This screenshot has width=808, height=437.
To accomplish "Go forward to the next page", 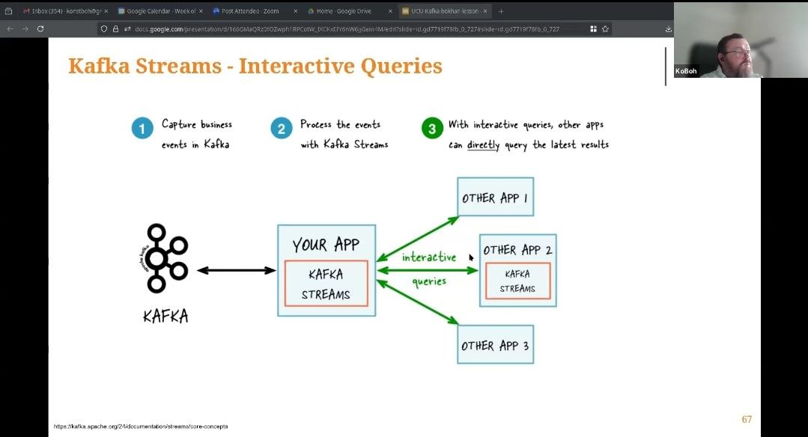I will [25, 29].
